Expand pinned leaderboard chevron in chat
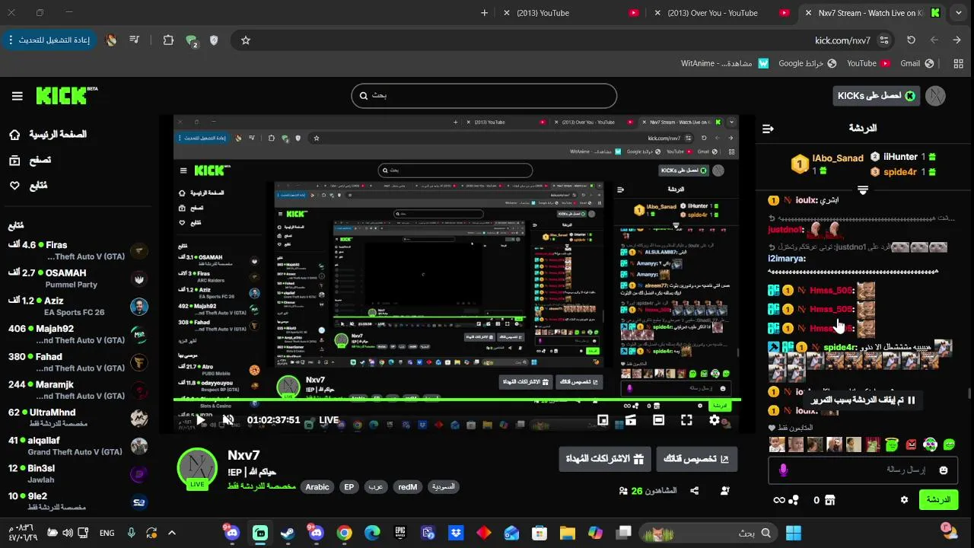 (862, 190)
